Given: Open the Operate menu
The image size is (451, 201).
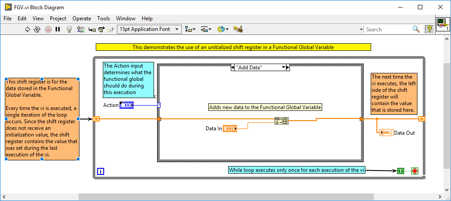Looking at the screenshot, I should pos(82,19).
